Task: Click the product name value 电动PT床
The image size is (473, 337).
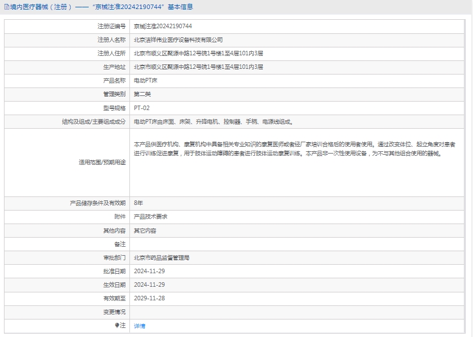Action: [x=146, y=81]
